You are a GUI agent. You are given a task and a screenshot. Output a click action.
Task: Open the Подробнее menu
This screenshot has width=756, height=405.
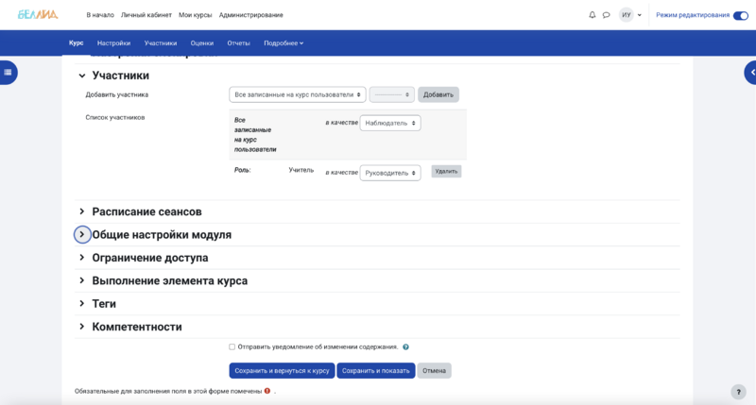tap(283, 43)
